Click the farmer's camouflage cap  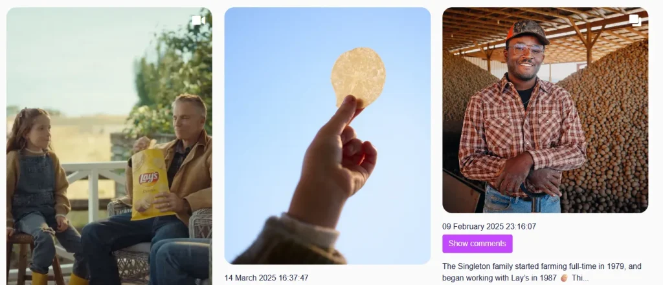(x=527, y=31)
